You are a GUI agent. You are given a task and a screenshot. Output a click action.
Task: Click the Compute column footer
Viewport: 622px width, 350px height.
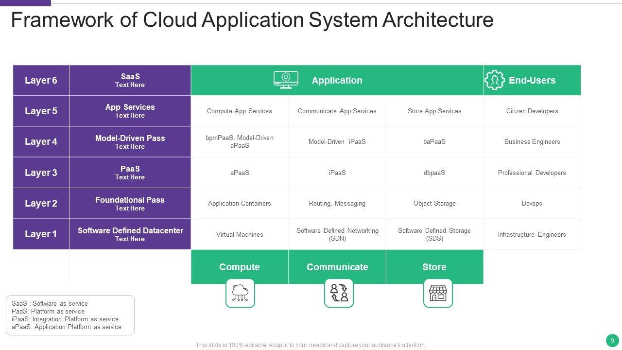(x=240, y=267)
